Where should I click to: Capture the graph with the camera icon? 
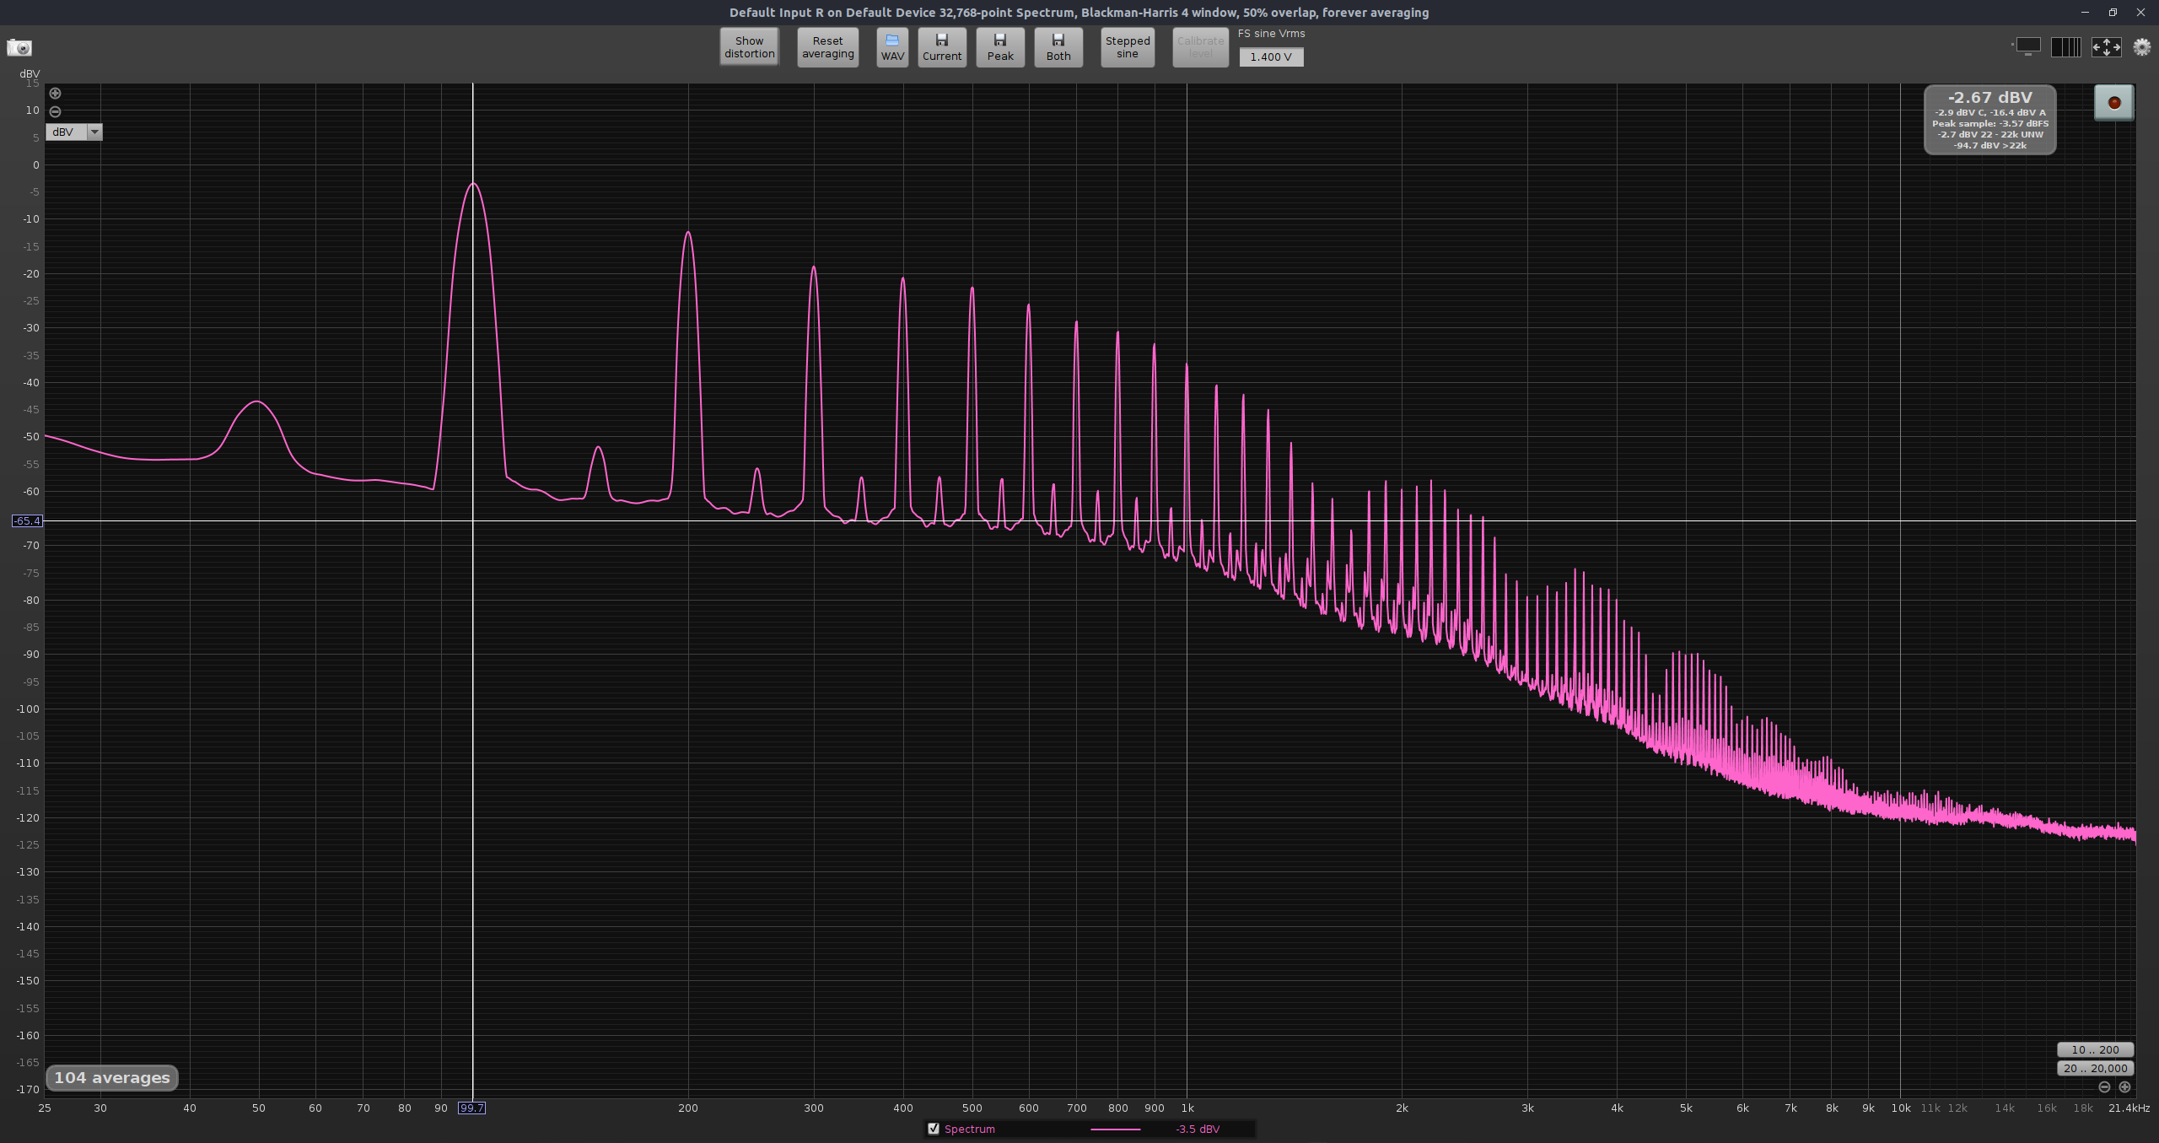click(19, 48)
